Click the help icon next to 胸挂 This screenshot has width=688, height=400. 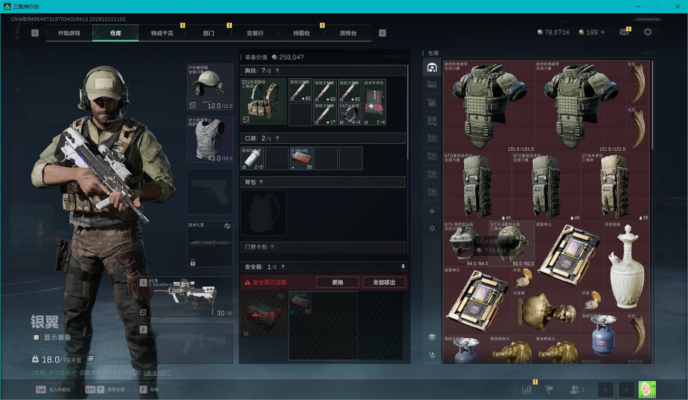pyautogui.click(x=277, y=70)
